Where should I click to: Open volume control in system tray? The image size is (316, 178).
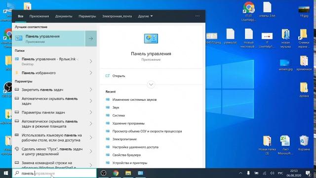(x=272, y=173)
